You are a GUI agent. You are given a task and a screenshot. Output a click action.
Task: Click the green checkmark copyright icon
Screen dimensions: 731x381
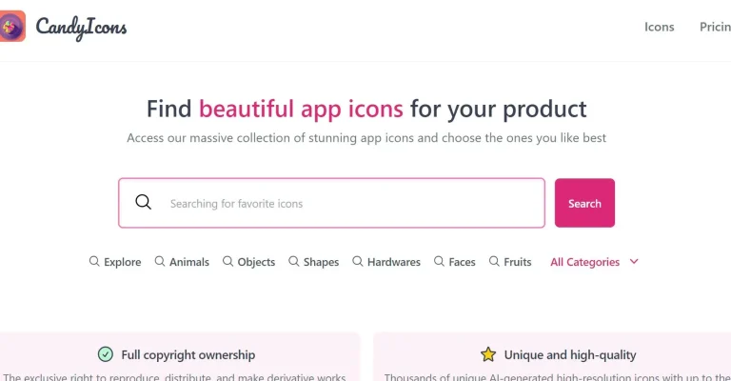point(106,354)
